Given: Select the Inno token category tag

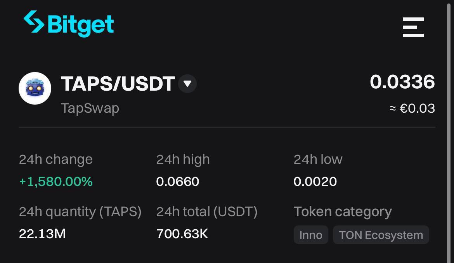Looking at the screenshot, I should 310,235.
